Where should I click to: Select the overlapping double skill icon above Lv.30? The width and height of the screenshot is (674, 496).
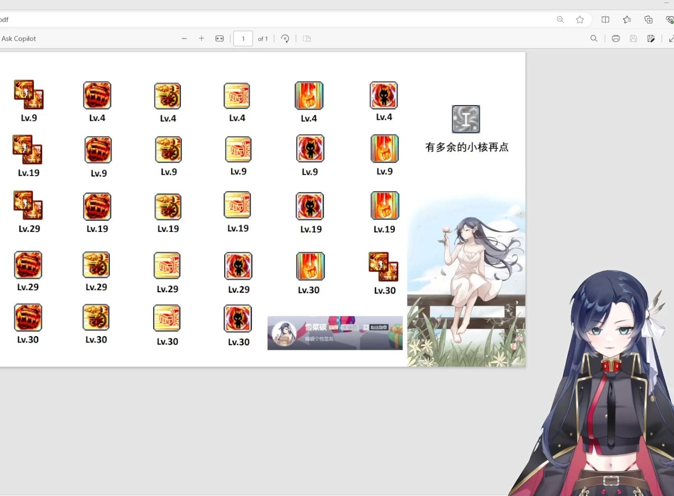383,267
